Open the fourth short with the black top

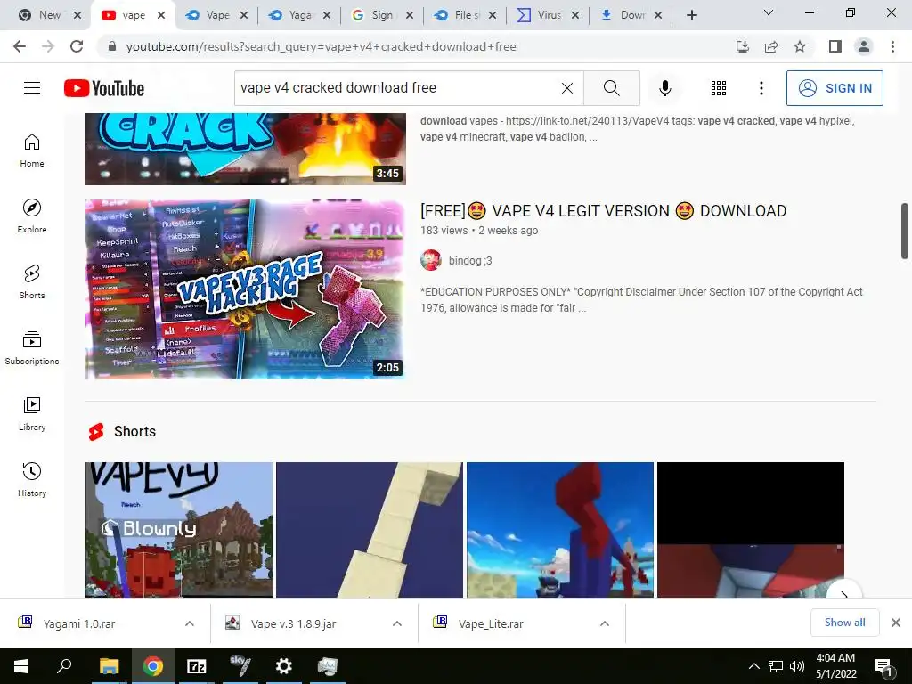(x=750, y=529)
